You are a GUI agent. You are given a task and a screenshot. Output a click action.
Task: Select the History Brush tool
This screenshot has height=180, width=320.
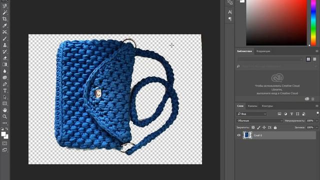4,51
